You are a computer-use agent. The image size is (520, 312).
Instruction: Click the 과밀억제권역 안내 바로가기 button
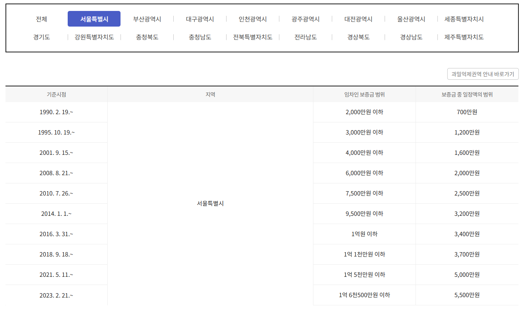click(483, 74)
